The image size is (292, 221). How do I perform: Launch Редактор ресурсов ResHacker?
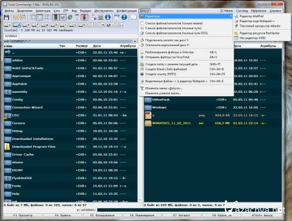coord(262,33)
